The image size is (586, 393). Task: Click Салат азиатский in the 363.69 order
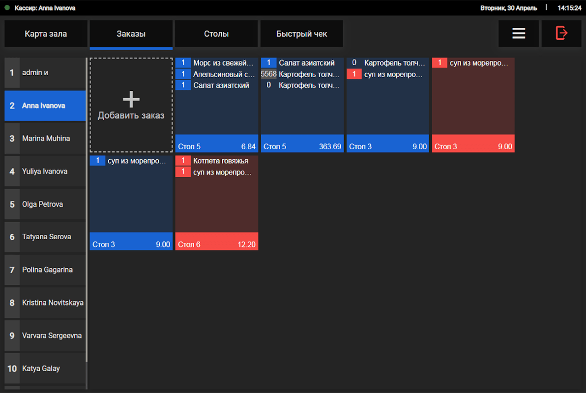coord(302,63)
